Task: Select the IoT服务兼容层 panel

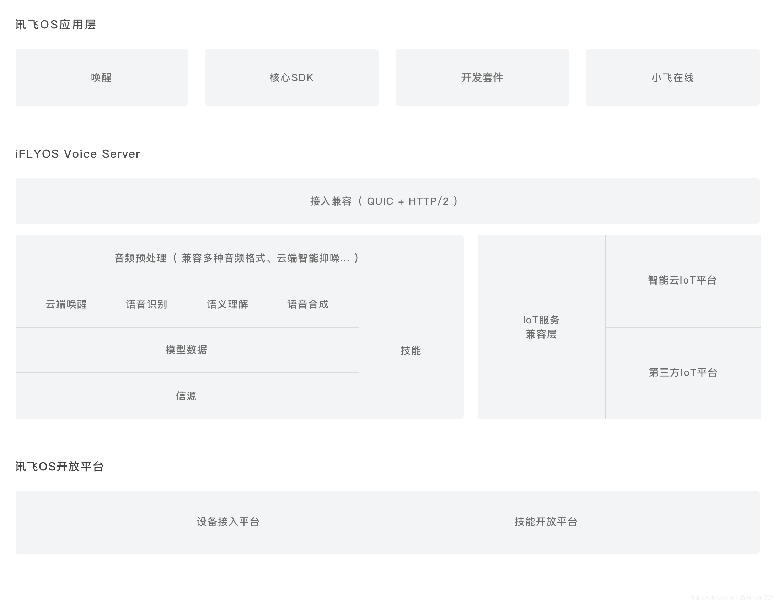Action: point(541,327)
